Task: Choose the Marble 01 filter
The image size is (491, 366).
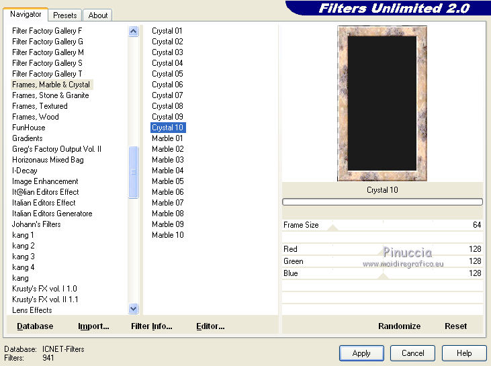Action: [x=167, y=138]
